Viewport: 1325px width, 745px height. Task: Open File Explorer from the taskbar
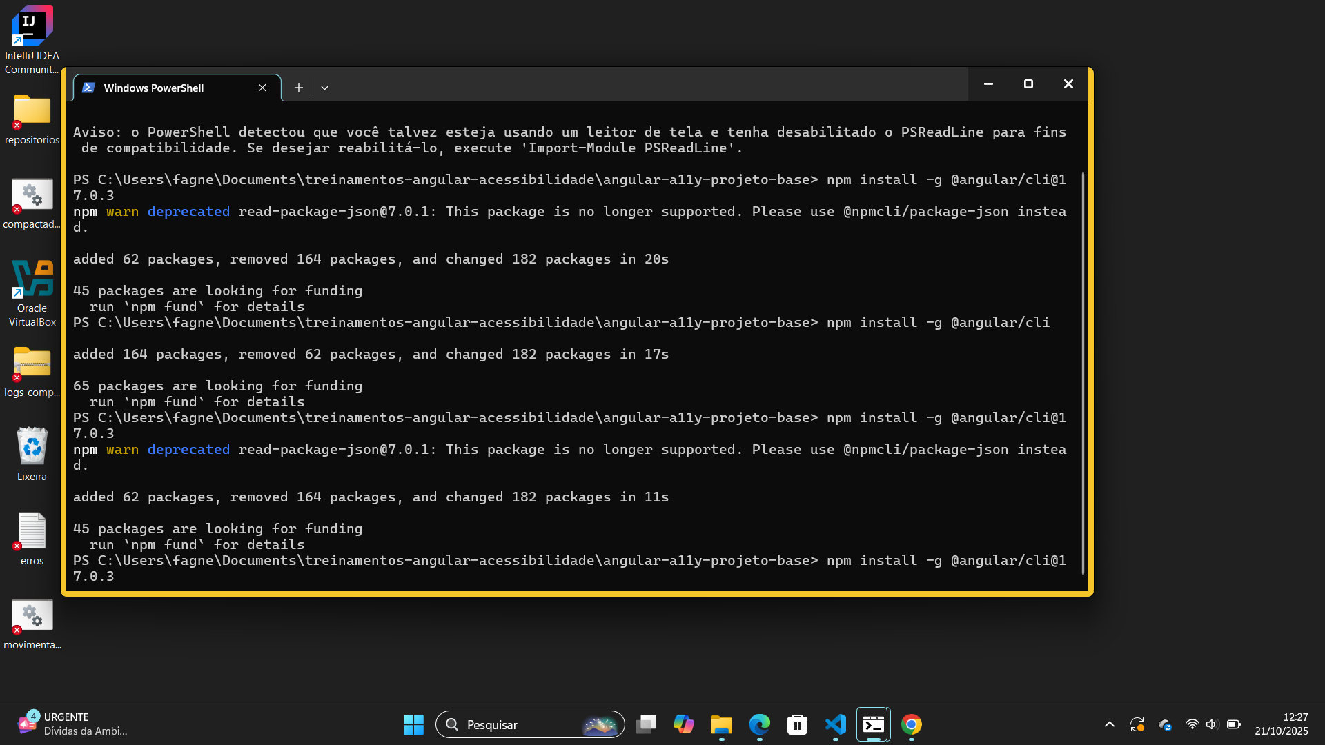tap(721, 724)
